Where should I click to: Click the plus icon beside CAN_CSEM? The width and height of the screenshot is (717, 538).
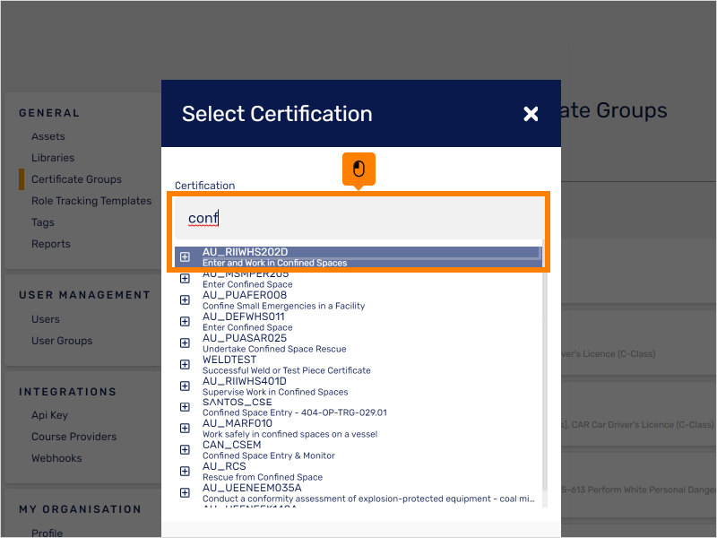coord(185,449)
